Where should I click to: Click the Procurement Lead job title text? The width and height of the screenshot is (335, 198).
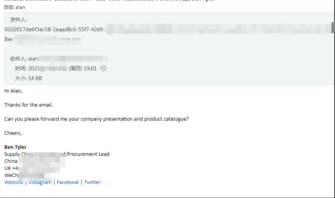click(x=88, y=154)
